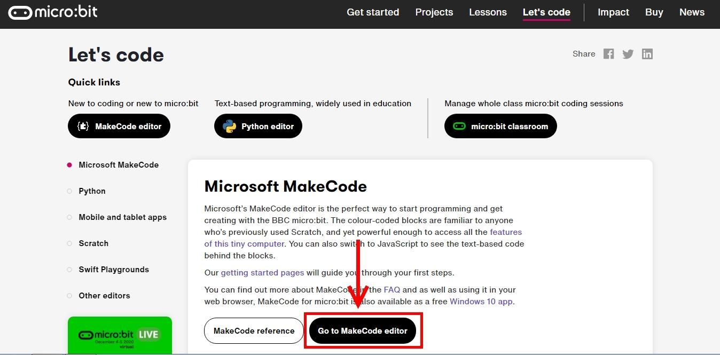Screen dimensions: 720x355
Task: Expand the Mobile and tablet apps section
Action: (122, 217)
